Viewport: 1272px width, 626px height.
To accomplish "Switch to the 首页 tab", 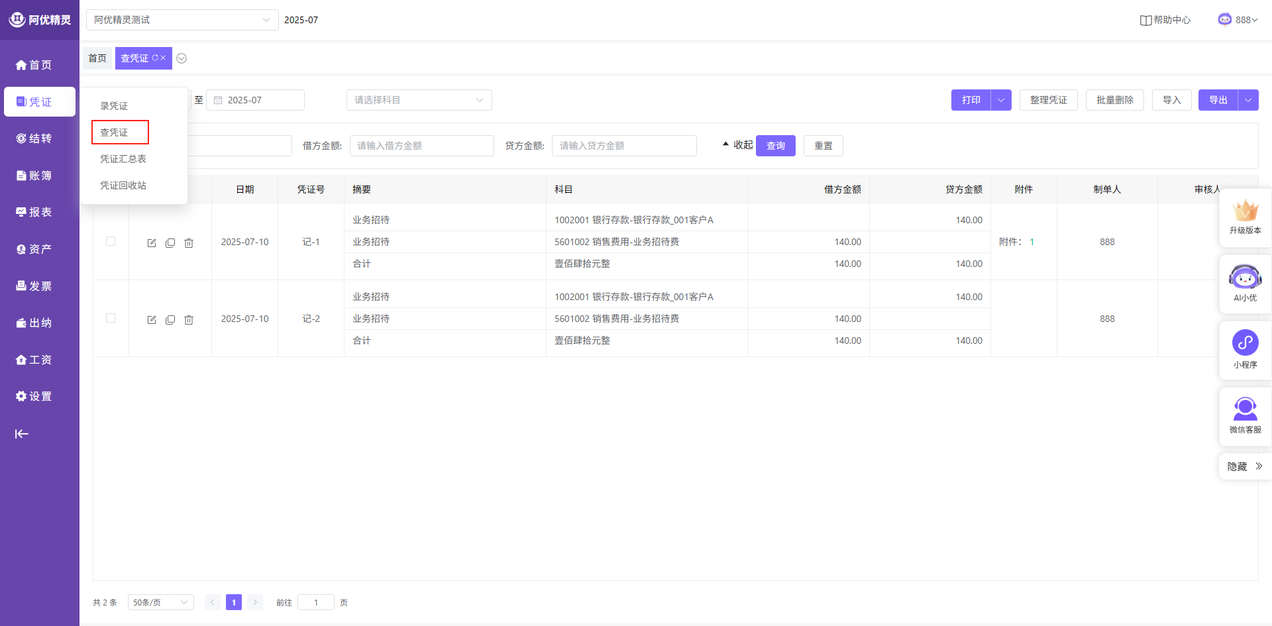I will 97,58.
